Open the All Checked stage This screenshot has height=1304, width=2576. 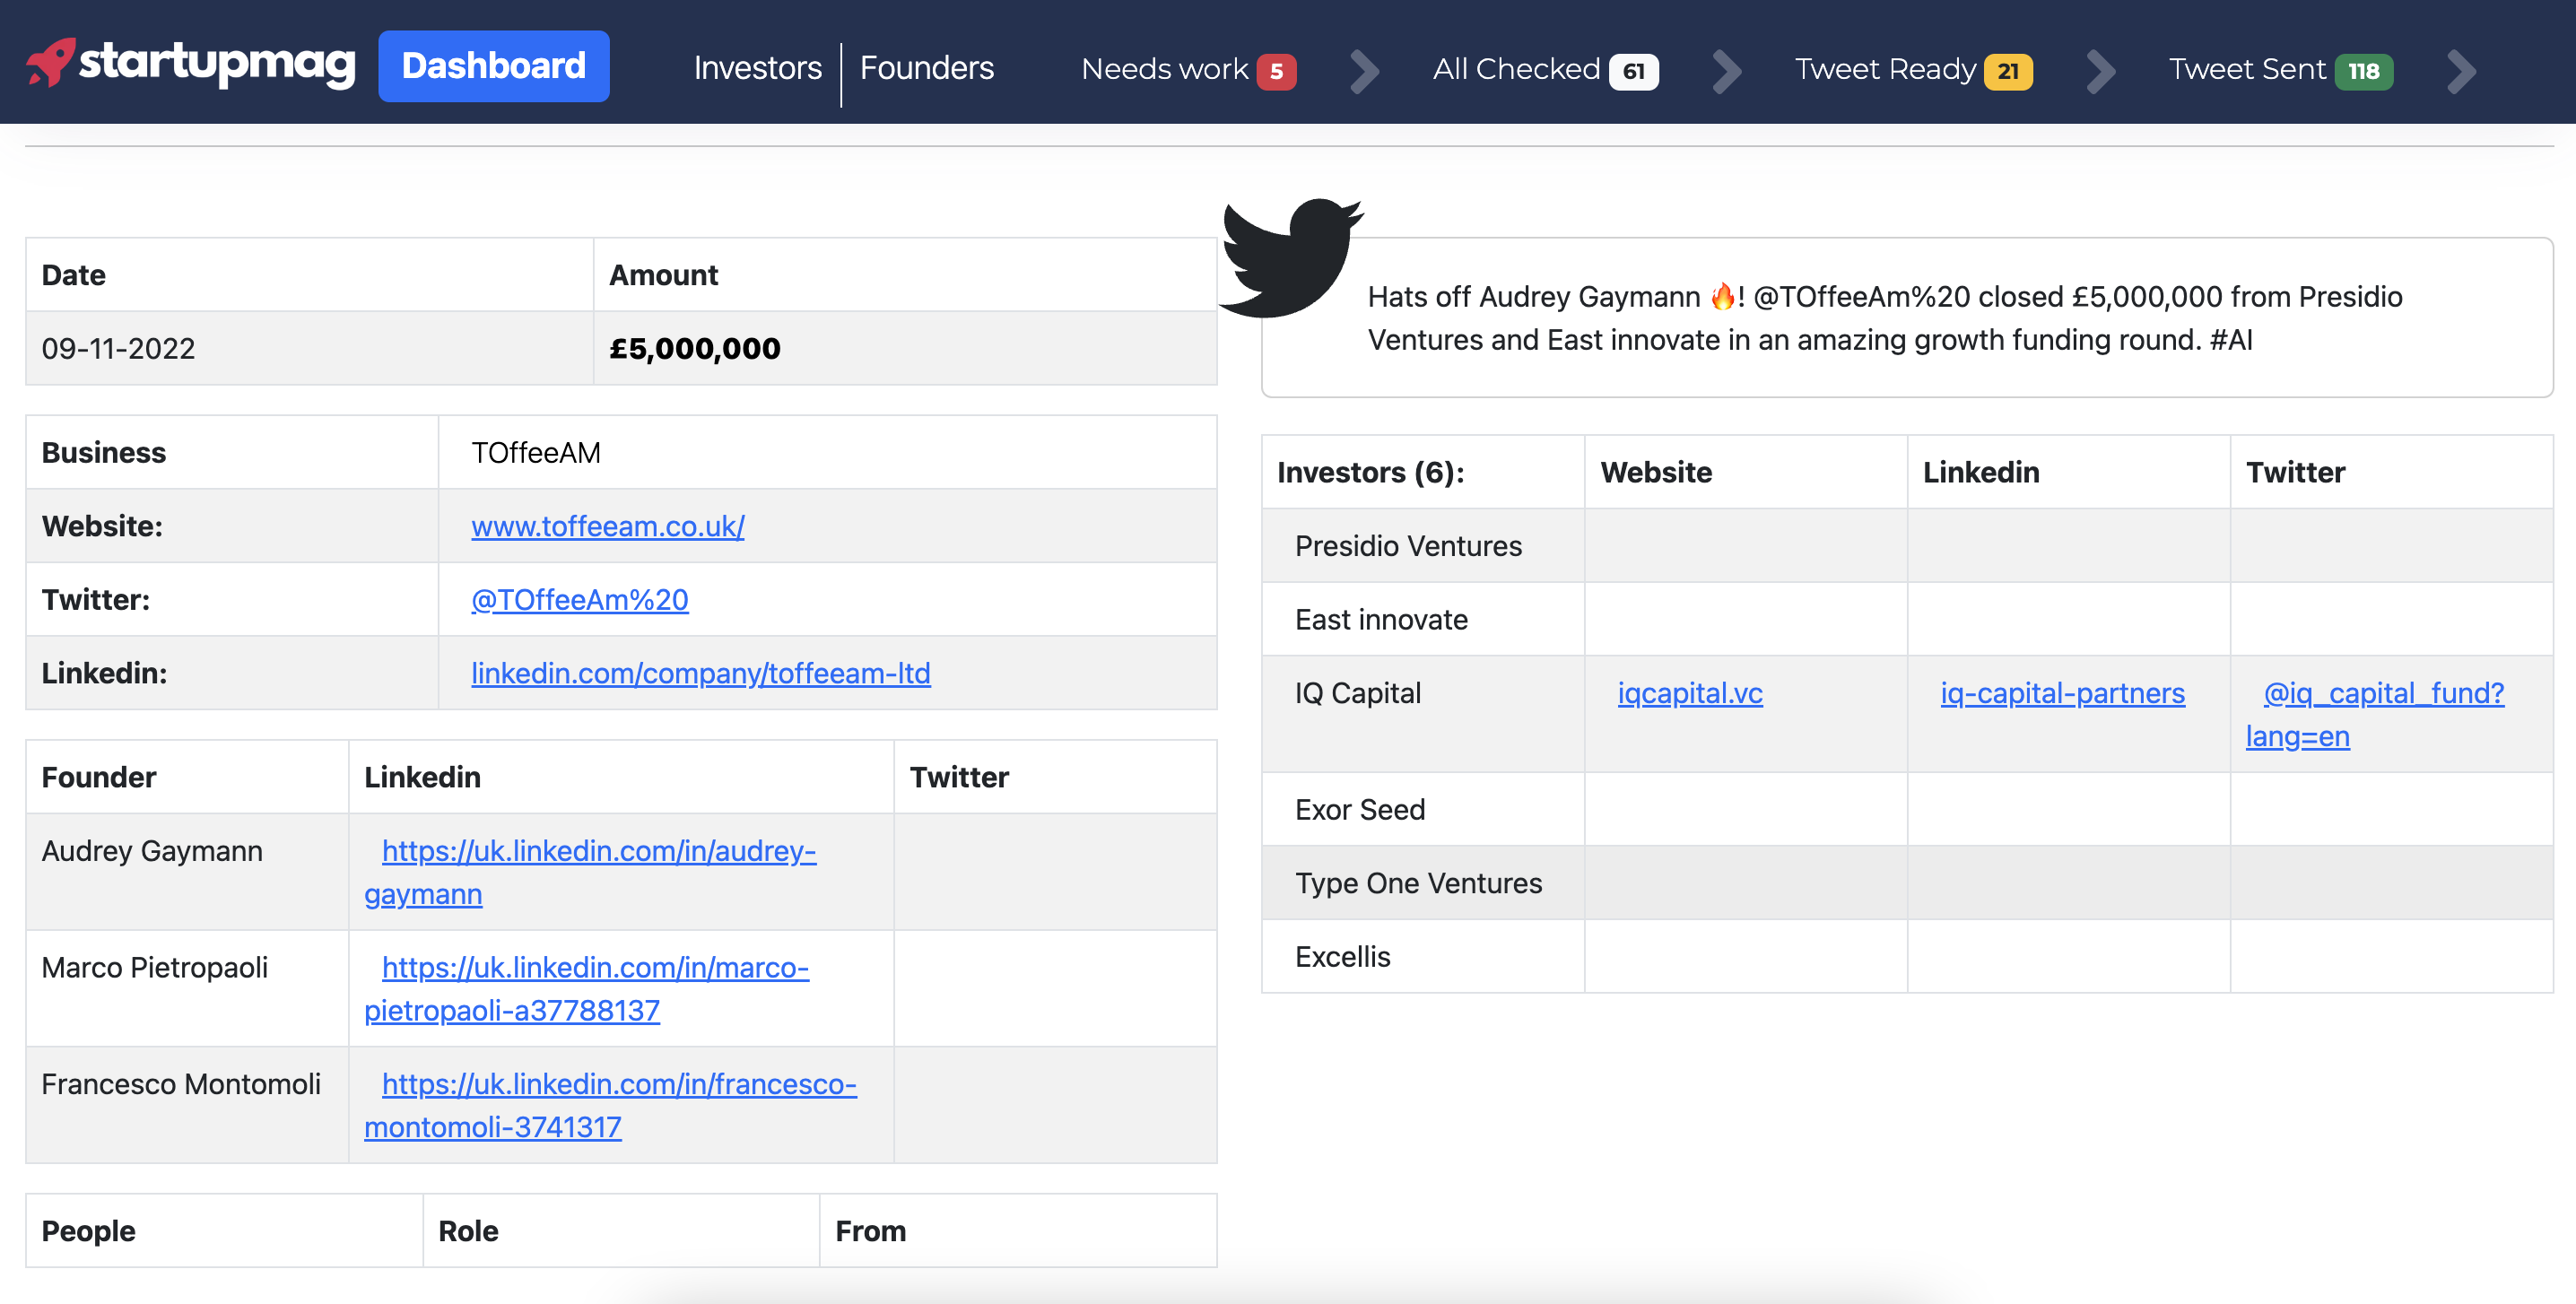[x=1545, y=70]
